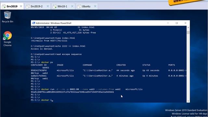Click the 'CONTAINER ID' column header
Viewport: 208px width, 117px height.
pyautogui.click(x=39, y=65)
